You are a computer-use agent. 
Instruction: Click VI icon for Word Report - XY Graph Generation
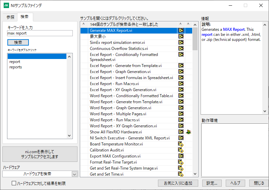click(x=181, y=126)
